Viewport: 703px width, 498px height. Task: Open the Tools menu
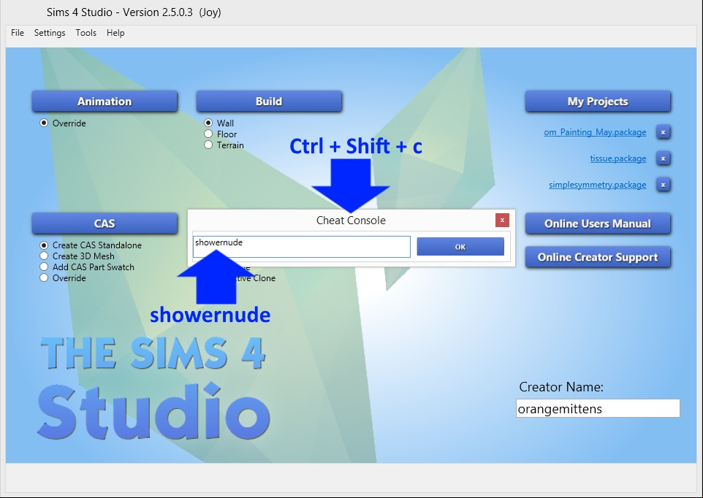(x=85, y=33)
